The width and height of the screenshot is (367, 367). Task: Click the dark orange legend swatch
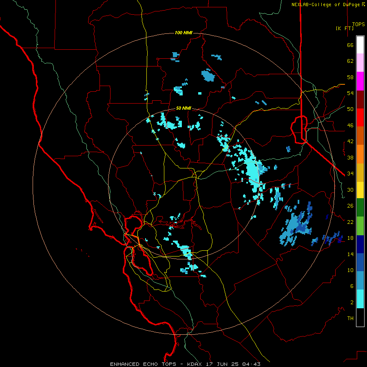(x=360, y=136)
